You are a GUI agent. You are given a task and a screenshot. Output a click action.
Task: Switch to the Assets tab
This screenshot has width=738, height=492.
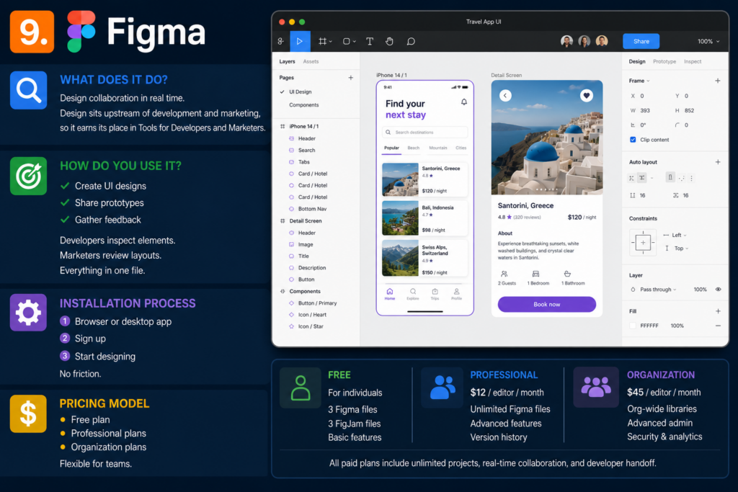tap(311, 62)
